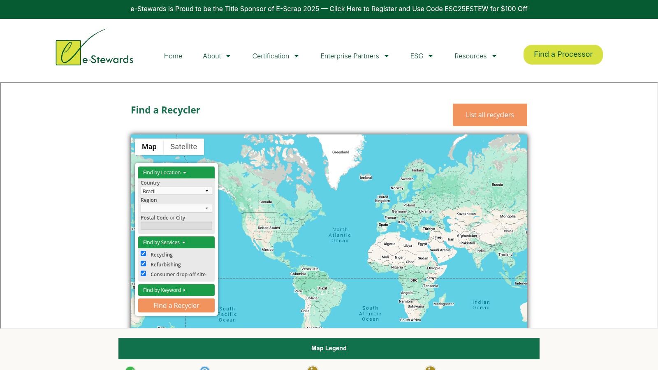Click the List all recyclers button
This screenshot has width=658, height=370.
pyautogui.click(x=490, y=115)
